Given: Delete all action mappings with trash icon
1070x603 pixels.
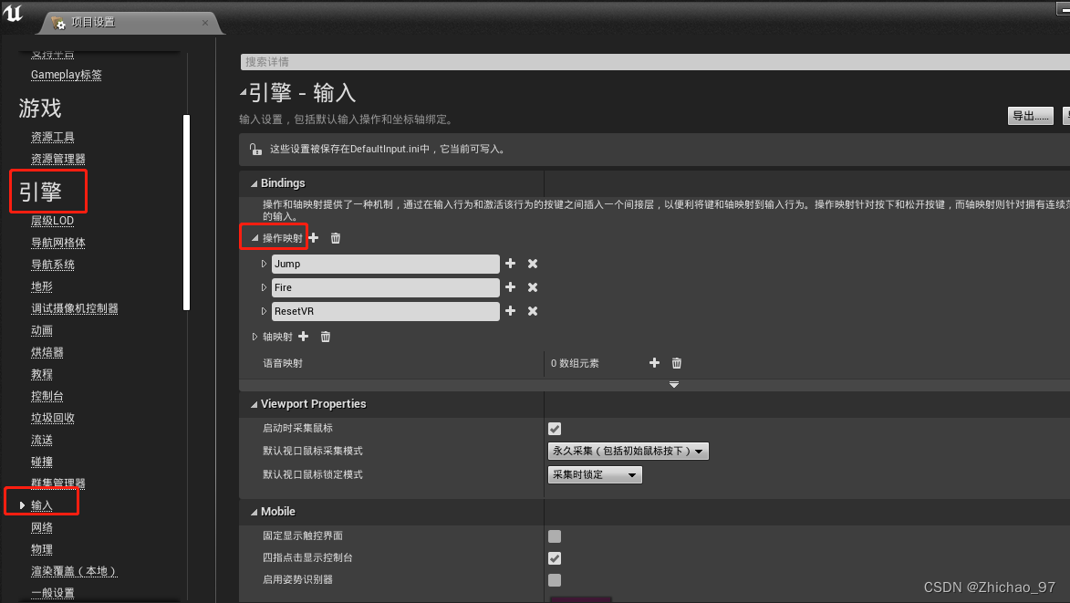Looking at the screenshot, I should pyautogui.click(x=336, y=238).
